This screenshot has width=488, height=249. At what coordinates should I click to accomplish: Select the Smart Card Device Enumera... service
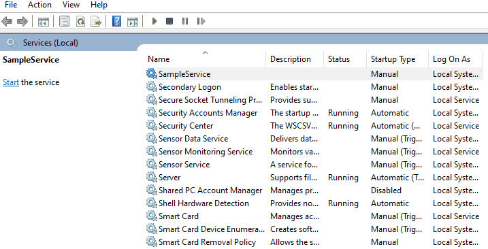point(211,229)
